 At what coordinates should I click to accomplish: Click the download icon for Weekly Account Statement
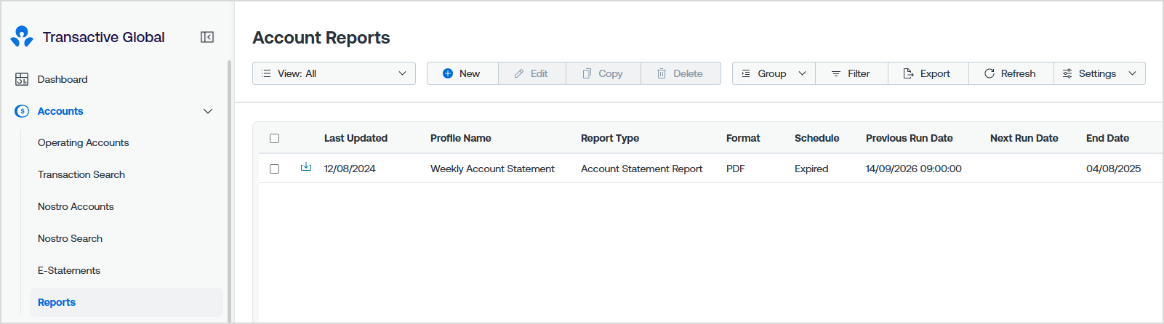306,167
